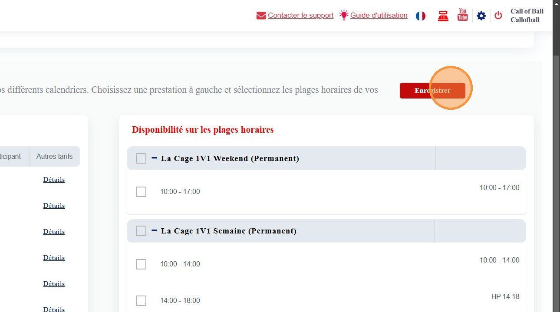Tick the 10:00 - 17:00 slot checkbox
This screenshot has width=560, height=312.
141,192
